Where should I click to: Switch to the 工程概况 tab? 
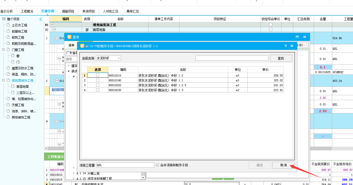pos(27,11)
